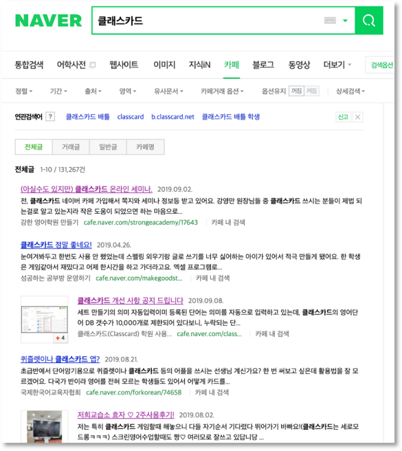Open the 기간 period dropdown
This screenshot has height=451, width=402.
coord(58,91)
